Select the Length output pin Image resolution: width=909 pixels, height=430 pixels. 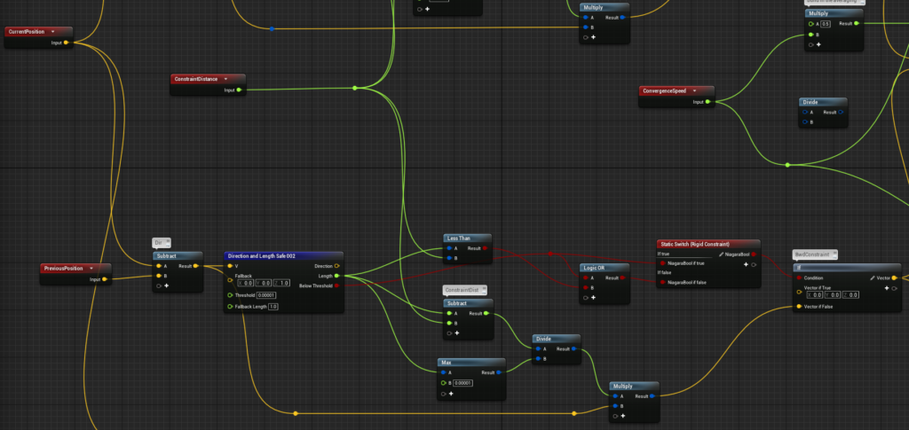[x=336, y=276]
